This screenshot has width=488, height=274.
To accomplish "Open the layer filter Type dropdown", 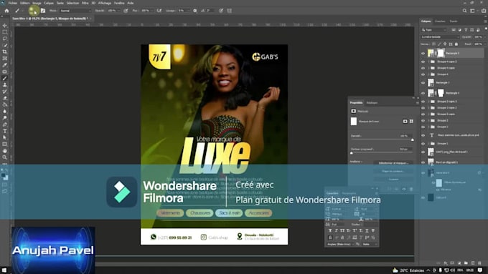I will [434, 30].
